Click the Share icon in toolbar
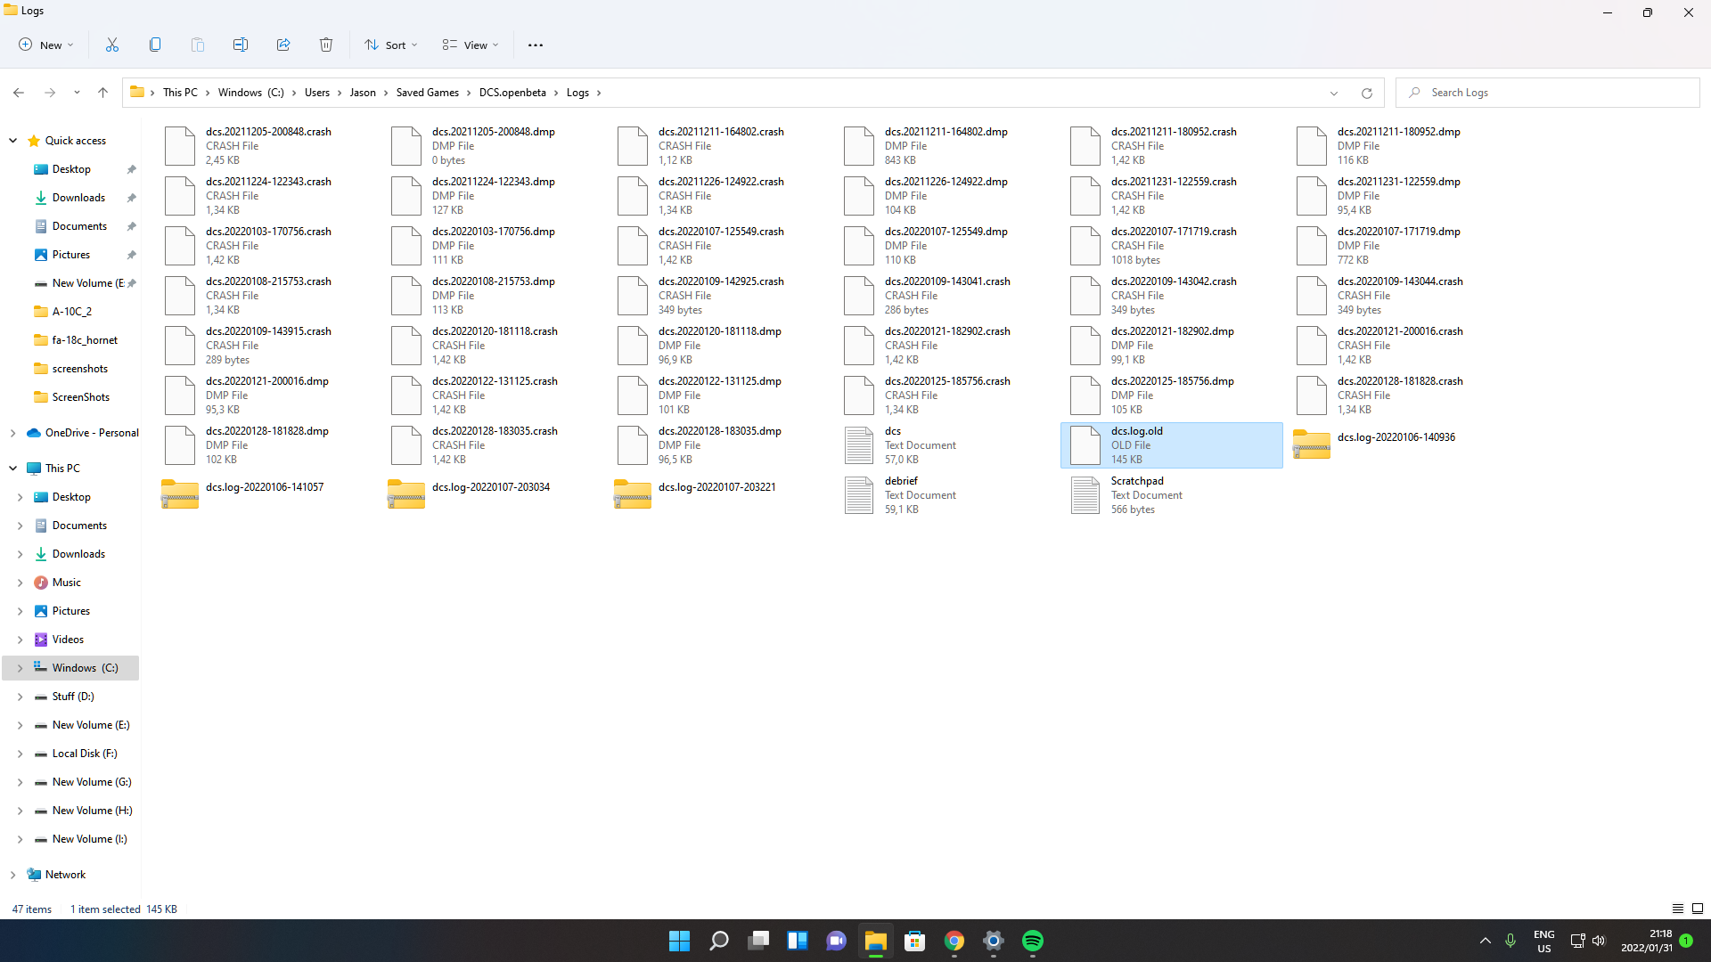 [x=283, y=45]
